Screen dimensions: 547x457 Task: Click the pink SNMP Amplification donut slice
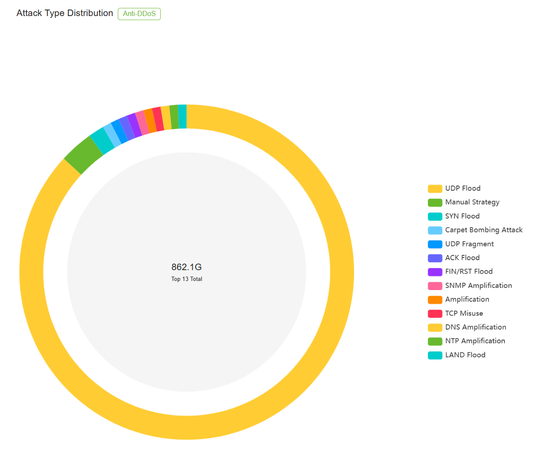(142, 123)
